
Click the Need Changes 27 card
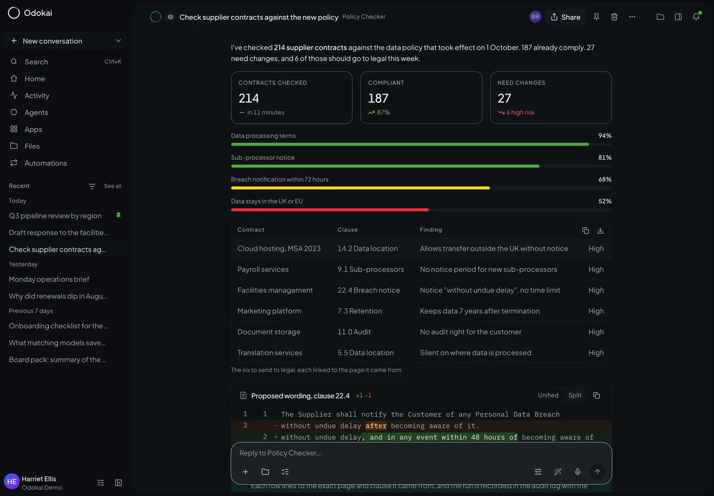(551, 98)
